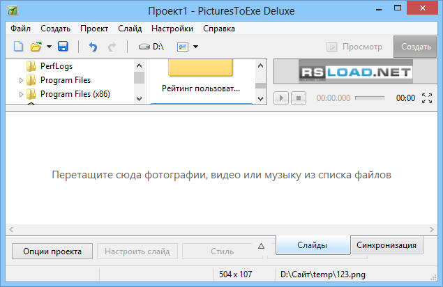Click the RSLOAD.NET preview image
Viewport: 443px width, 287px height.
pyautogui.click(x=355, y=71)
